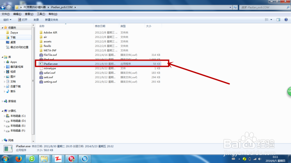
Task: Launch Firefox from the taskbar
Action: click(19, 159)
